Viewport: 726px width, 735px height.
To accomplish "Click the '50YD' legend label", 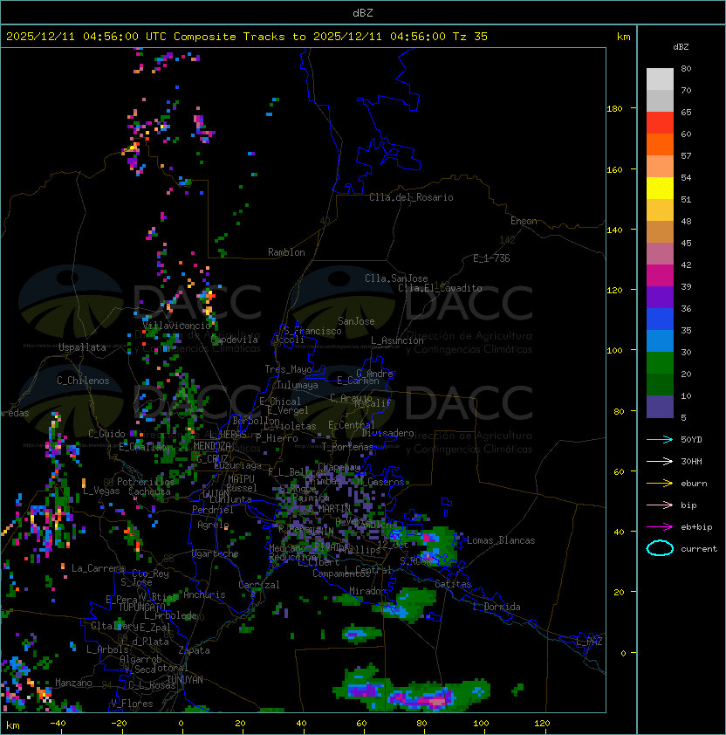I will point(691,439).
